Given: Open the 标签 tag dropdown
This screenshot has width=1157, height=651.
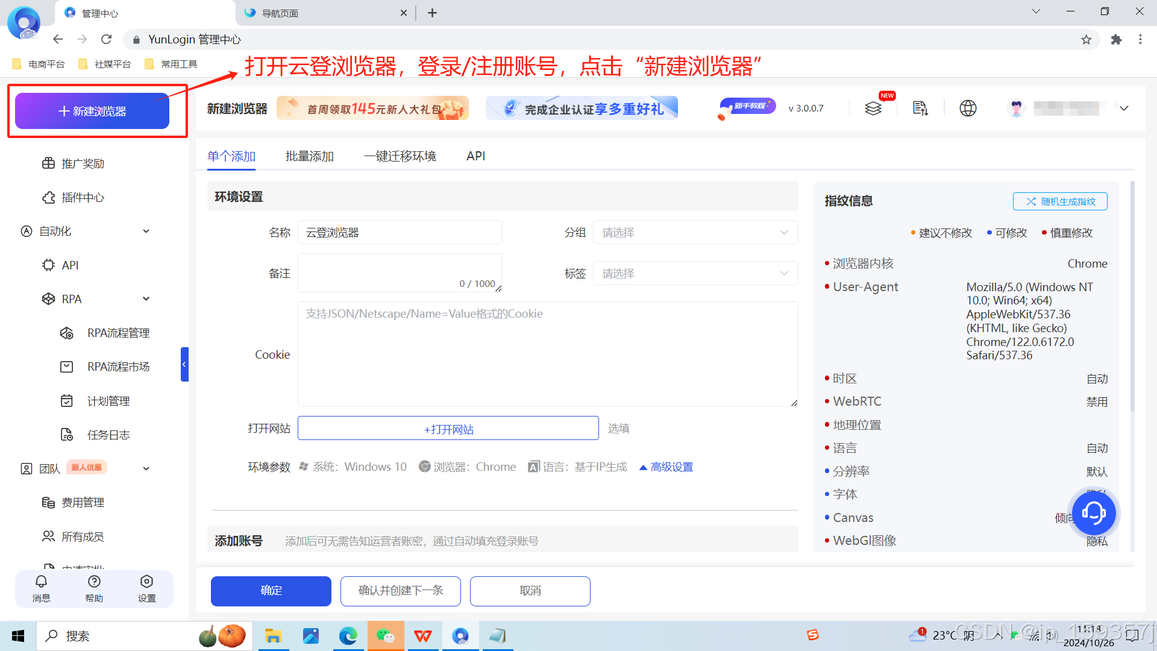Looking at the screenshot, I should pos(695,274).
